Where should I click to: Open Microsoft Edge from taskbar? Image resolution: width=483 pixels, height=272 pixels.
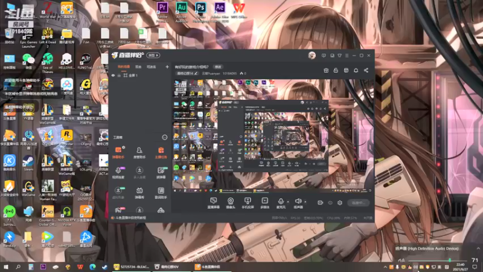[x=92, y=267]
